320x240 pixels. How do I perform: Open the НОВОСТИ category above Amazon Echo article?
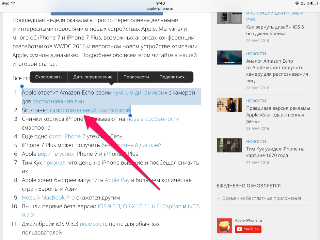256,54
